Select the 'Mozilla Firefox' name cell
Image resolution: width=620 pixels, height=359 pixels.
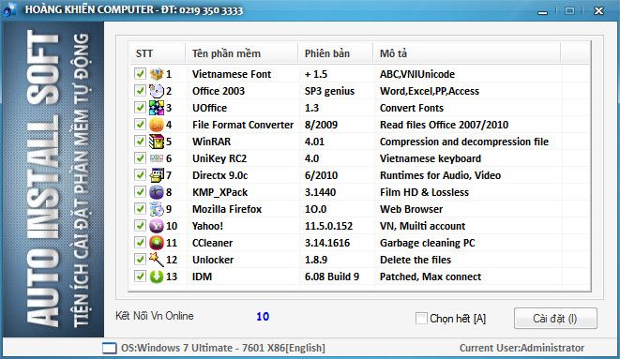click(227, 209)
